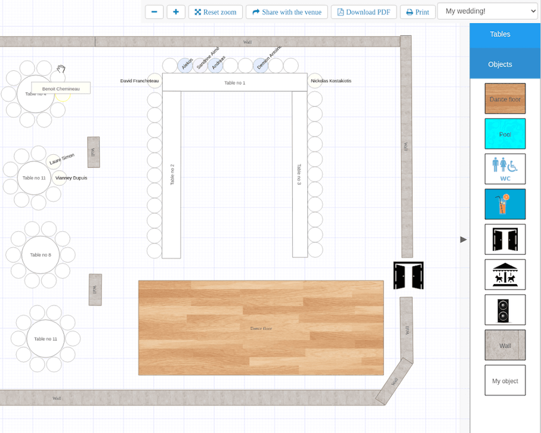This screenshot has width=541, height=433.
Task: Click the door placed on the floor plan
Action: point(408,275)
